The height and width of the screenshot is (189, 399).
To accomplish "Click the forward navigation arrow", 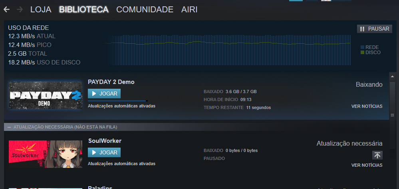I will click(x=20, y=10).
